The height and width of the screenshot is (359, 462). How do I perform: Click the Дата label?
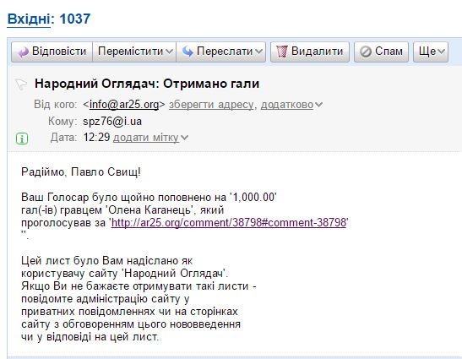[63, 138]
